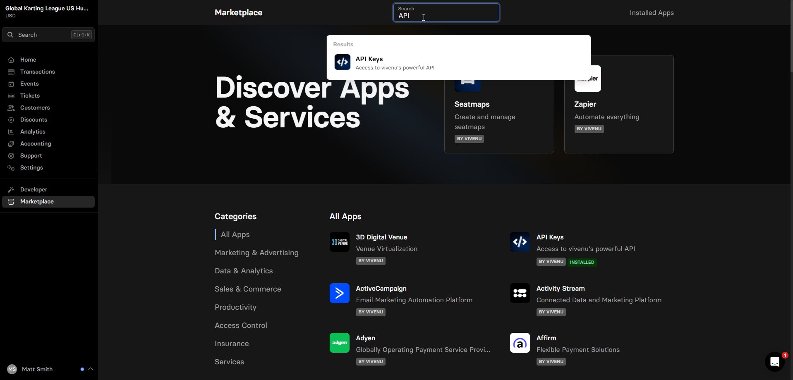Click the green Adyen app icon
The image size is (793, 380).
pyautogui.click(x=340, y=343)
